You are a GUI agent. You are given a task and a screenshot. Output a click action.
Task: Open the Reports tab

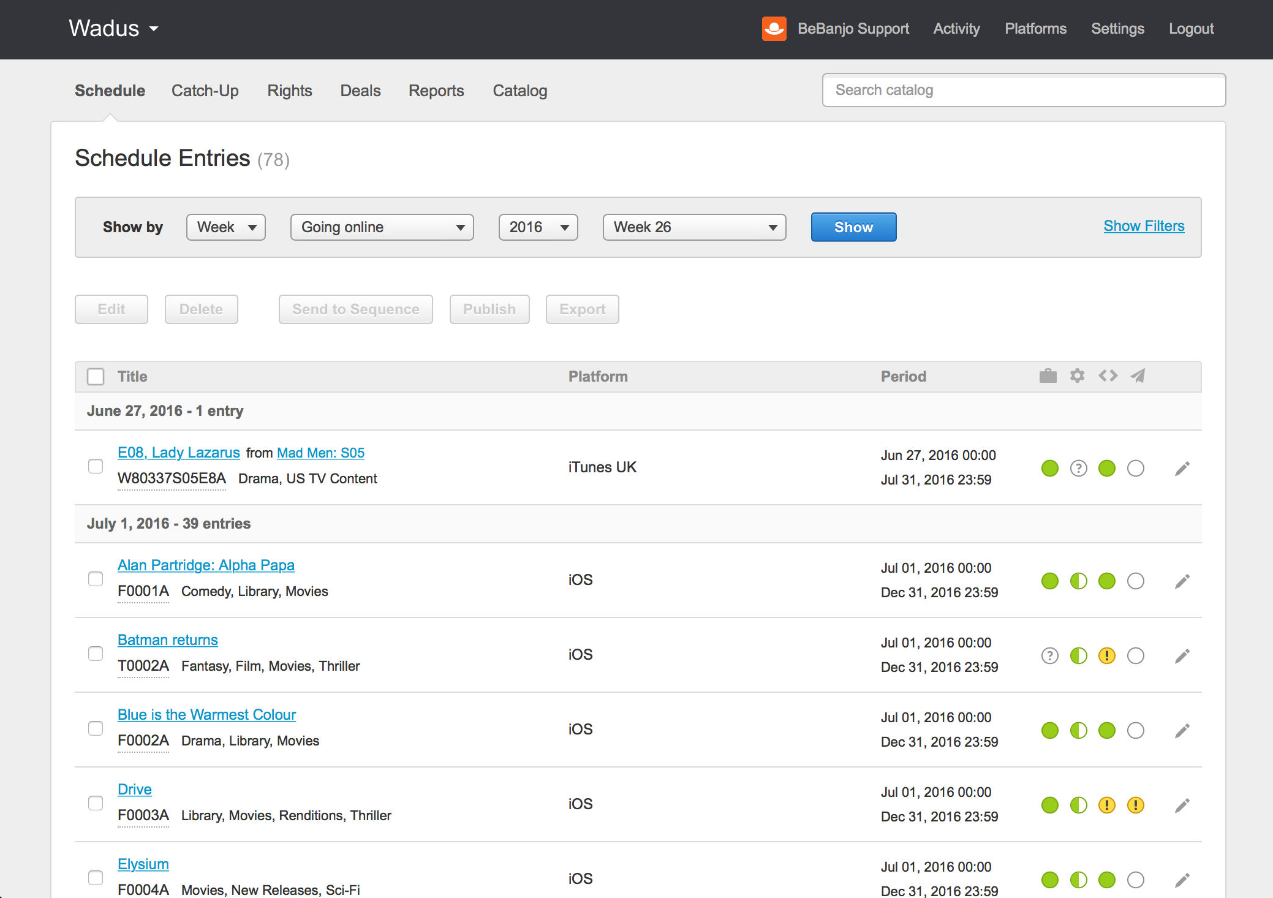point(436,91)
